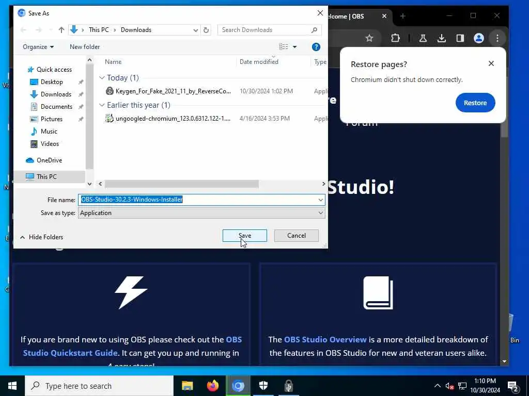The width and height of the screenshot is (529, 396).
Task: Open Extensions puzzle icon
Action: (395, 38)
